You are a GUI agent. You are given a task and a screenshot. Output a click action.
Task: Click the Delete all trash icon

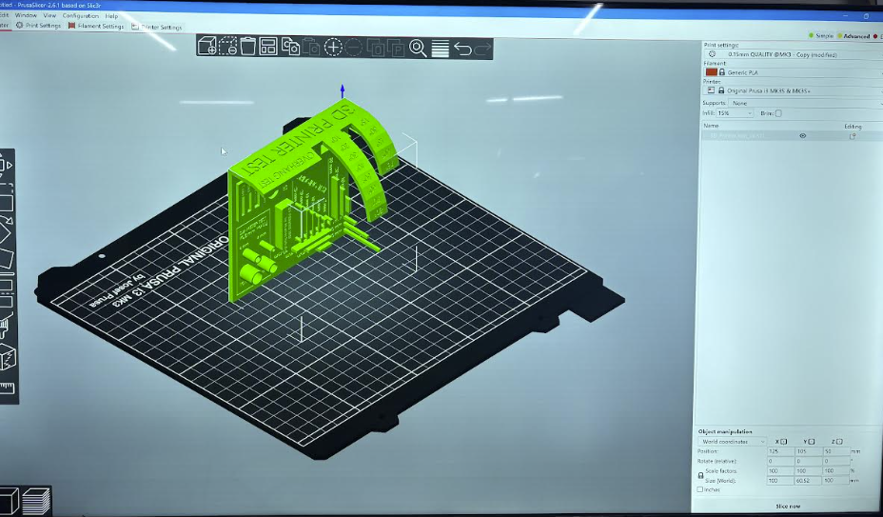pos(247,47)
